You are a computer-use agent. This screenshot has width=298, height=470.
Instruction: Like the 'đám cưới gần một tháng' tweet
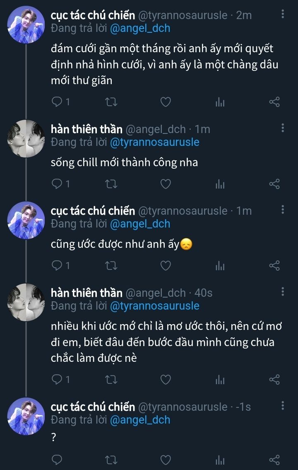click(166, 102)
